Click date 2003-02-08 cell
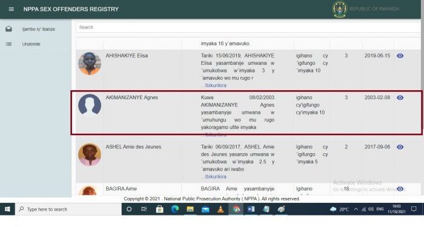Screen dimensions: 424x227 pyautogui.click(x=377, y=97)
